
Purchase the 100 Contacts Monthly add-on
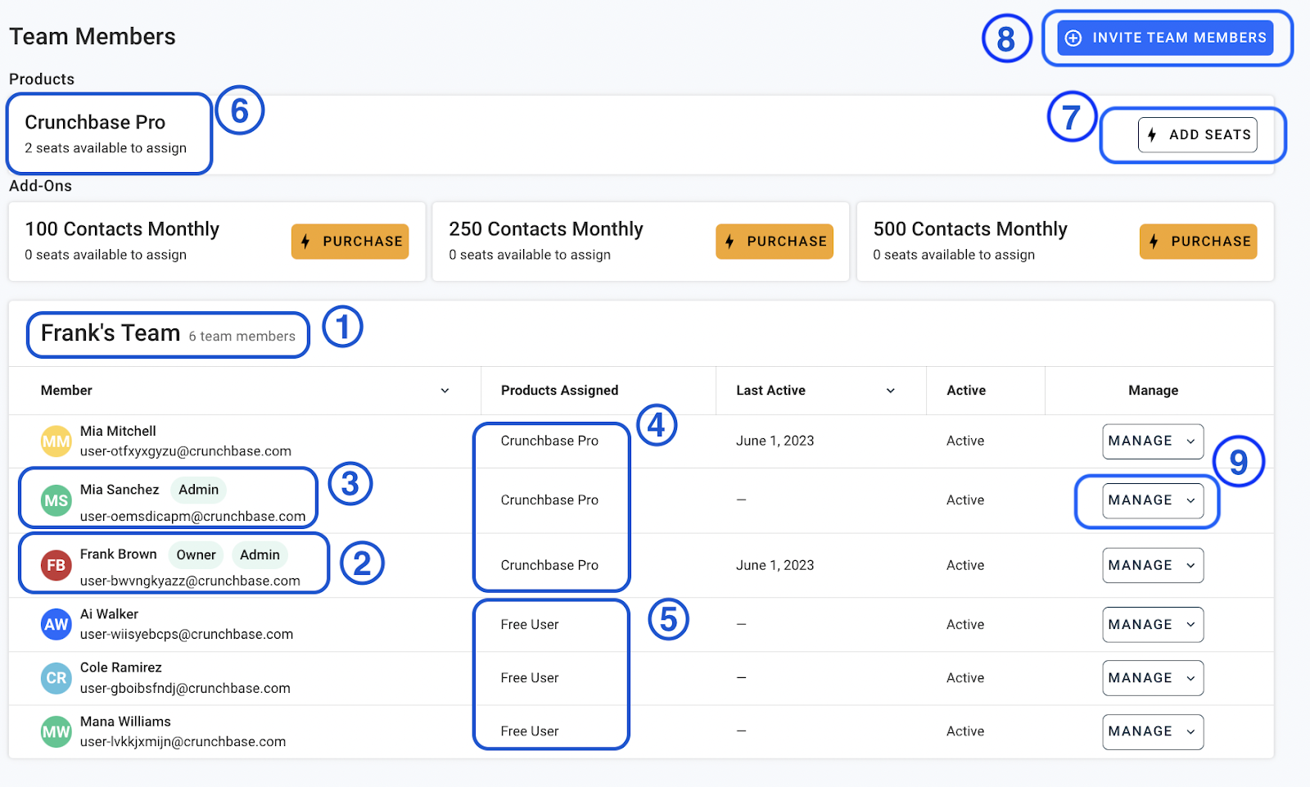pos(350,242)
